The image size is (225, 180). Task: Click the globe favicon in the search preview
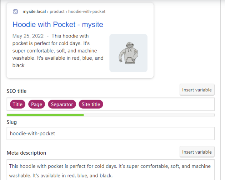coord(15,11)
